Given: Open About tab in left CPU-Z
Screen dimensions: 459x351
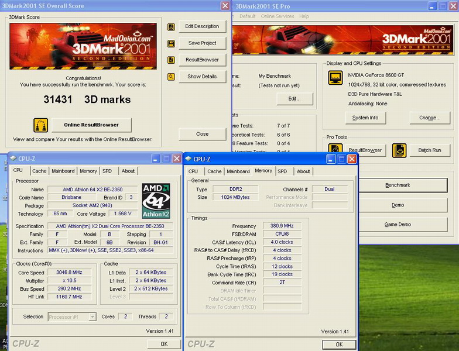Looking at the screenshot, I should tap(128, 171).
